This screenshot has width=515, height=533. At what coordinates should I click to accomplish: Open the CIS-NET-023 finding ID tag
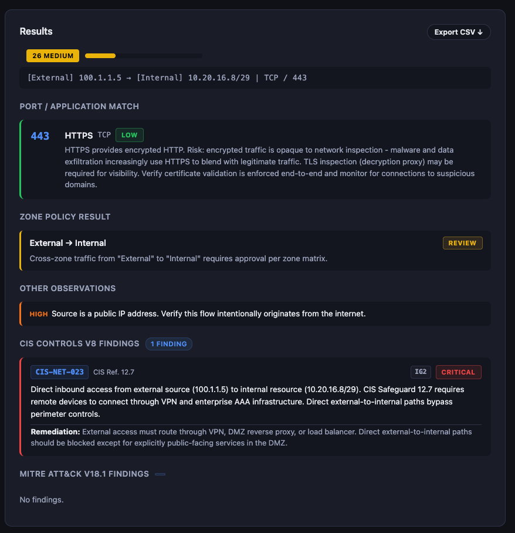[x=59, y=372]
